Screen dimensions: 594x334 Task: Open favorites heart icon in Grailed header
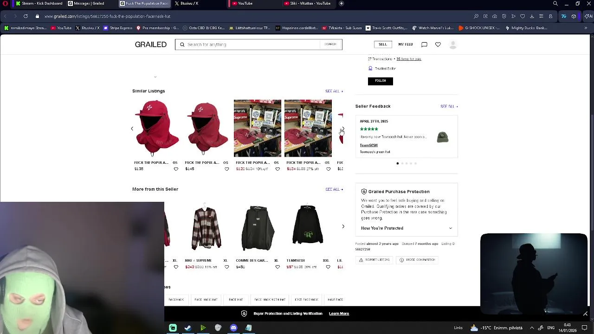pos(438,45)
